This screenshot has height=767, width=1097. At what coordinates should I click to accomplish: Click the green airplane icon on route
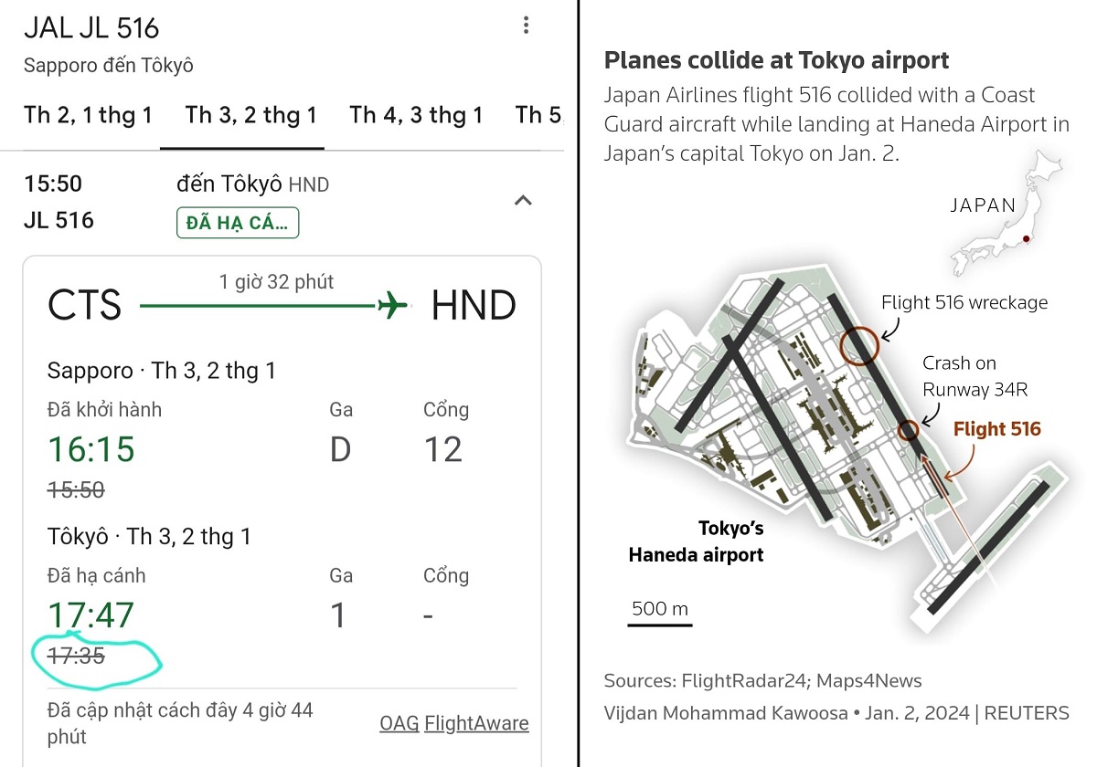(x=393, y=305)
